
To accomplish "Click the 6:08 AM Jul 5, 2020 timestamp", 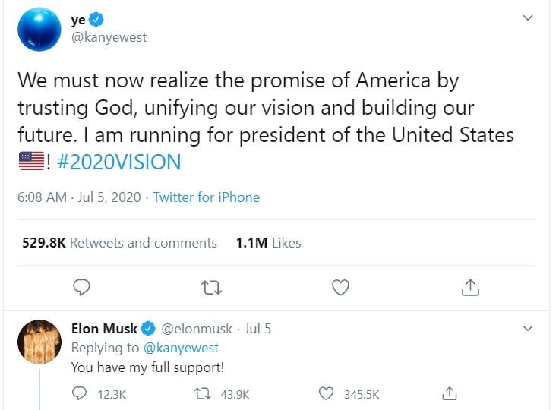I will (x=79, y=197).
